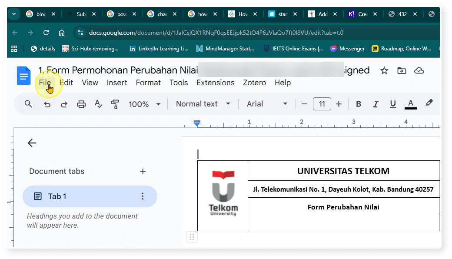
Task: Add a new document tab
Action: pos(143,171)
